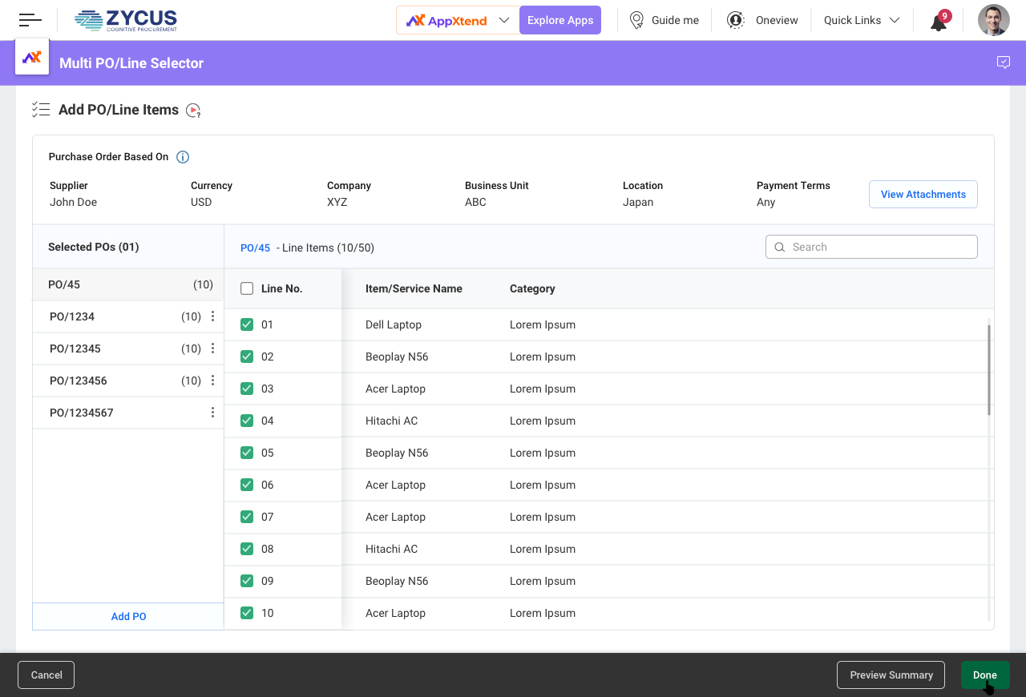Click the info icon beside Purchase Order Based On

[183, 157]
